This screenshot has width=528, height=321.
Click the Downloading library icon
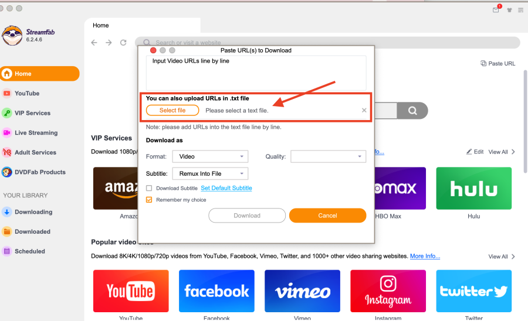tap(6, 212)
